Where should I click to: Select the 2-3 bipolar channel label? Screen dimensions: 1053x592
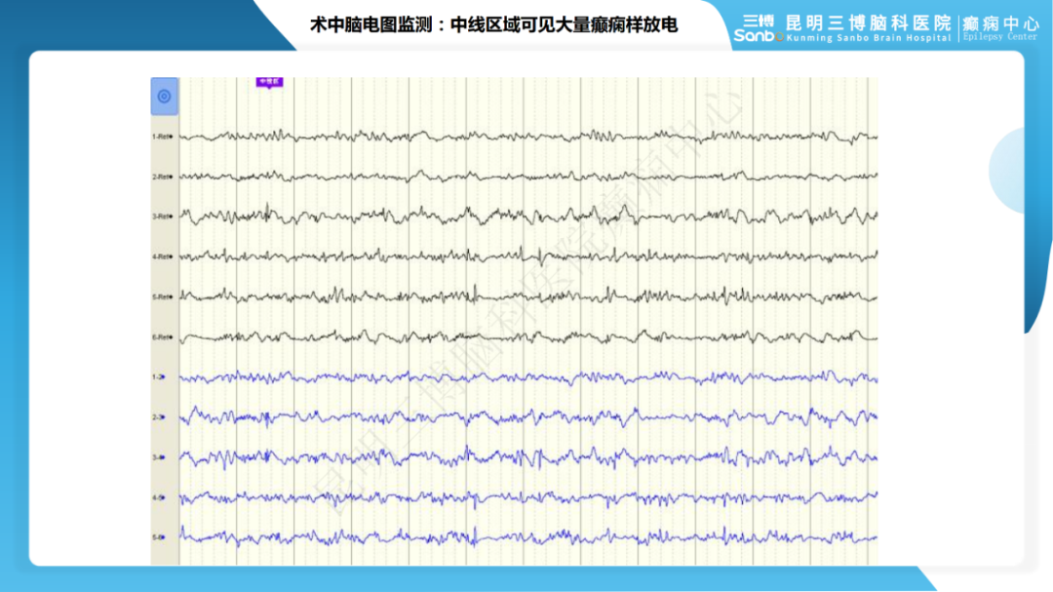point(159,417)
